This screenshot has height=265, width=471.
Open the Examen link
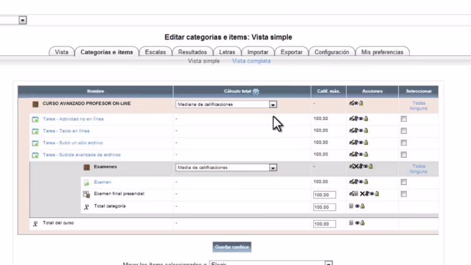point(102,182)
